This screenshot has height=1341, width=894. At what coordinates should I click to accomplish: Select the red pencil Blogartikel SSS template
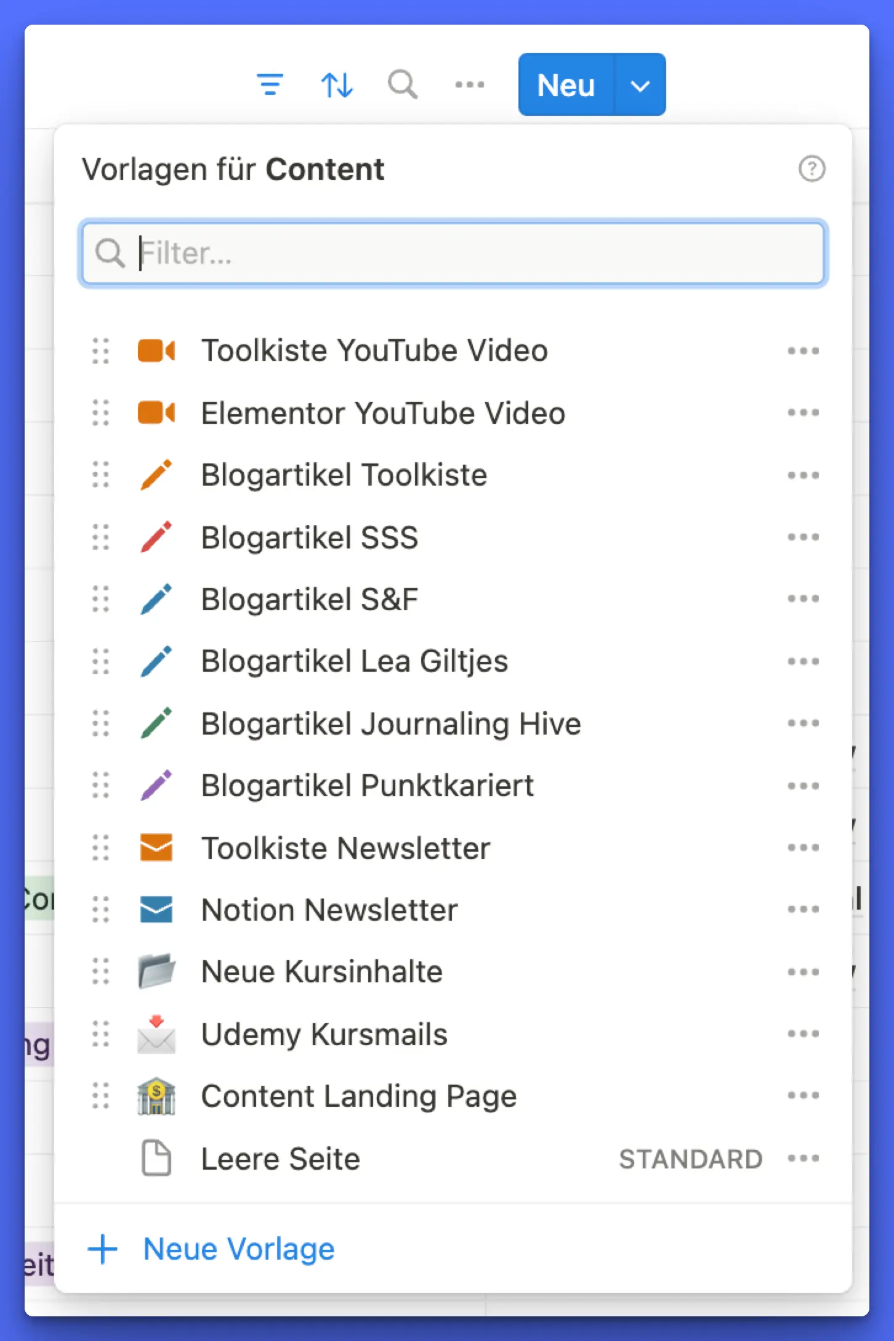click(309, 537)
